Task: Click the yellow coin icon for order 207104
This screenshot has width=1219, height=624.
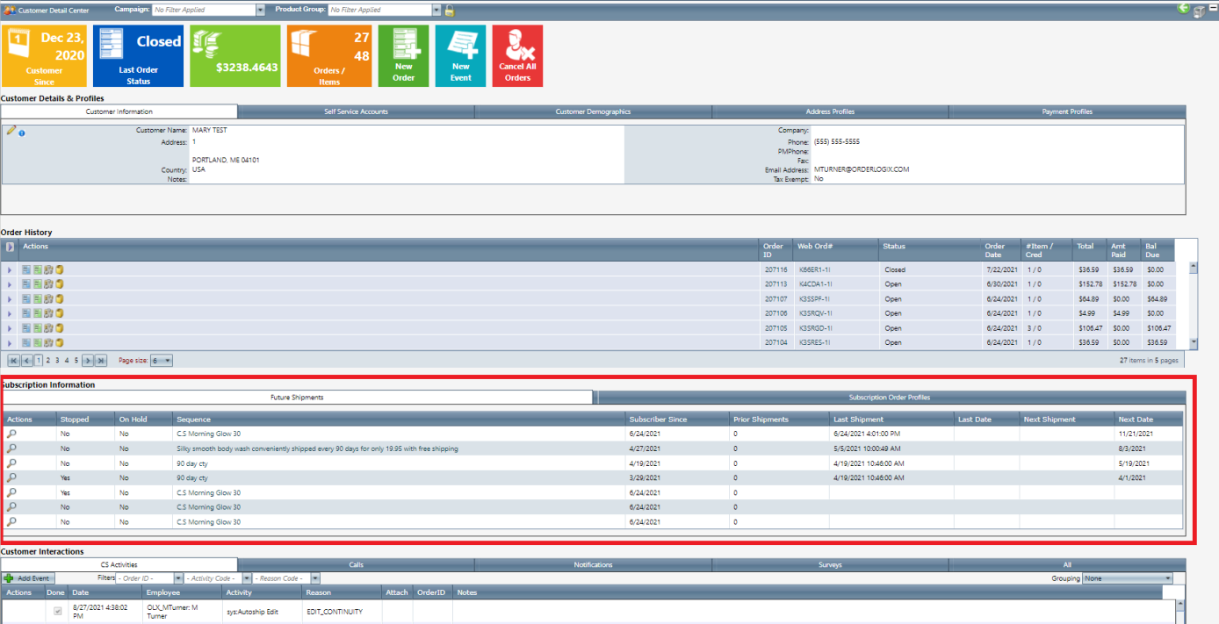Action: point(60,342)
